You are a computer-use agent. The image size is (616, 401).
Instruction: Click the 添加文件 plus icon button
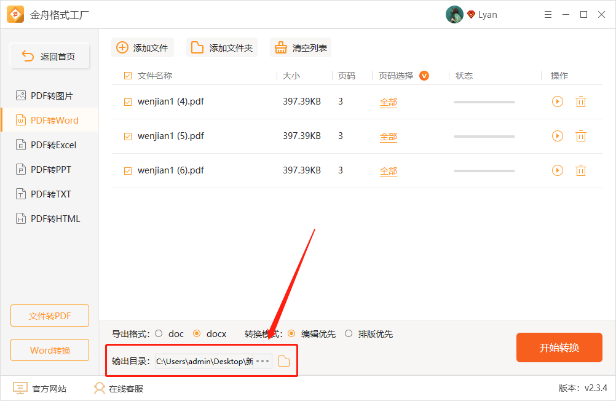click(142, 47)
